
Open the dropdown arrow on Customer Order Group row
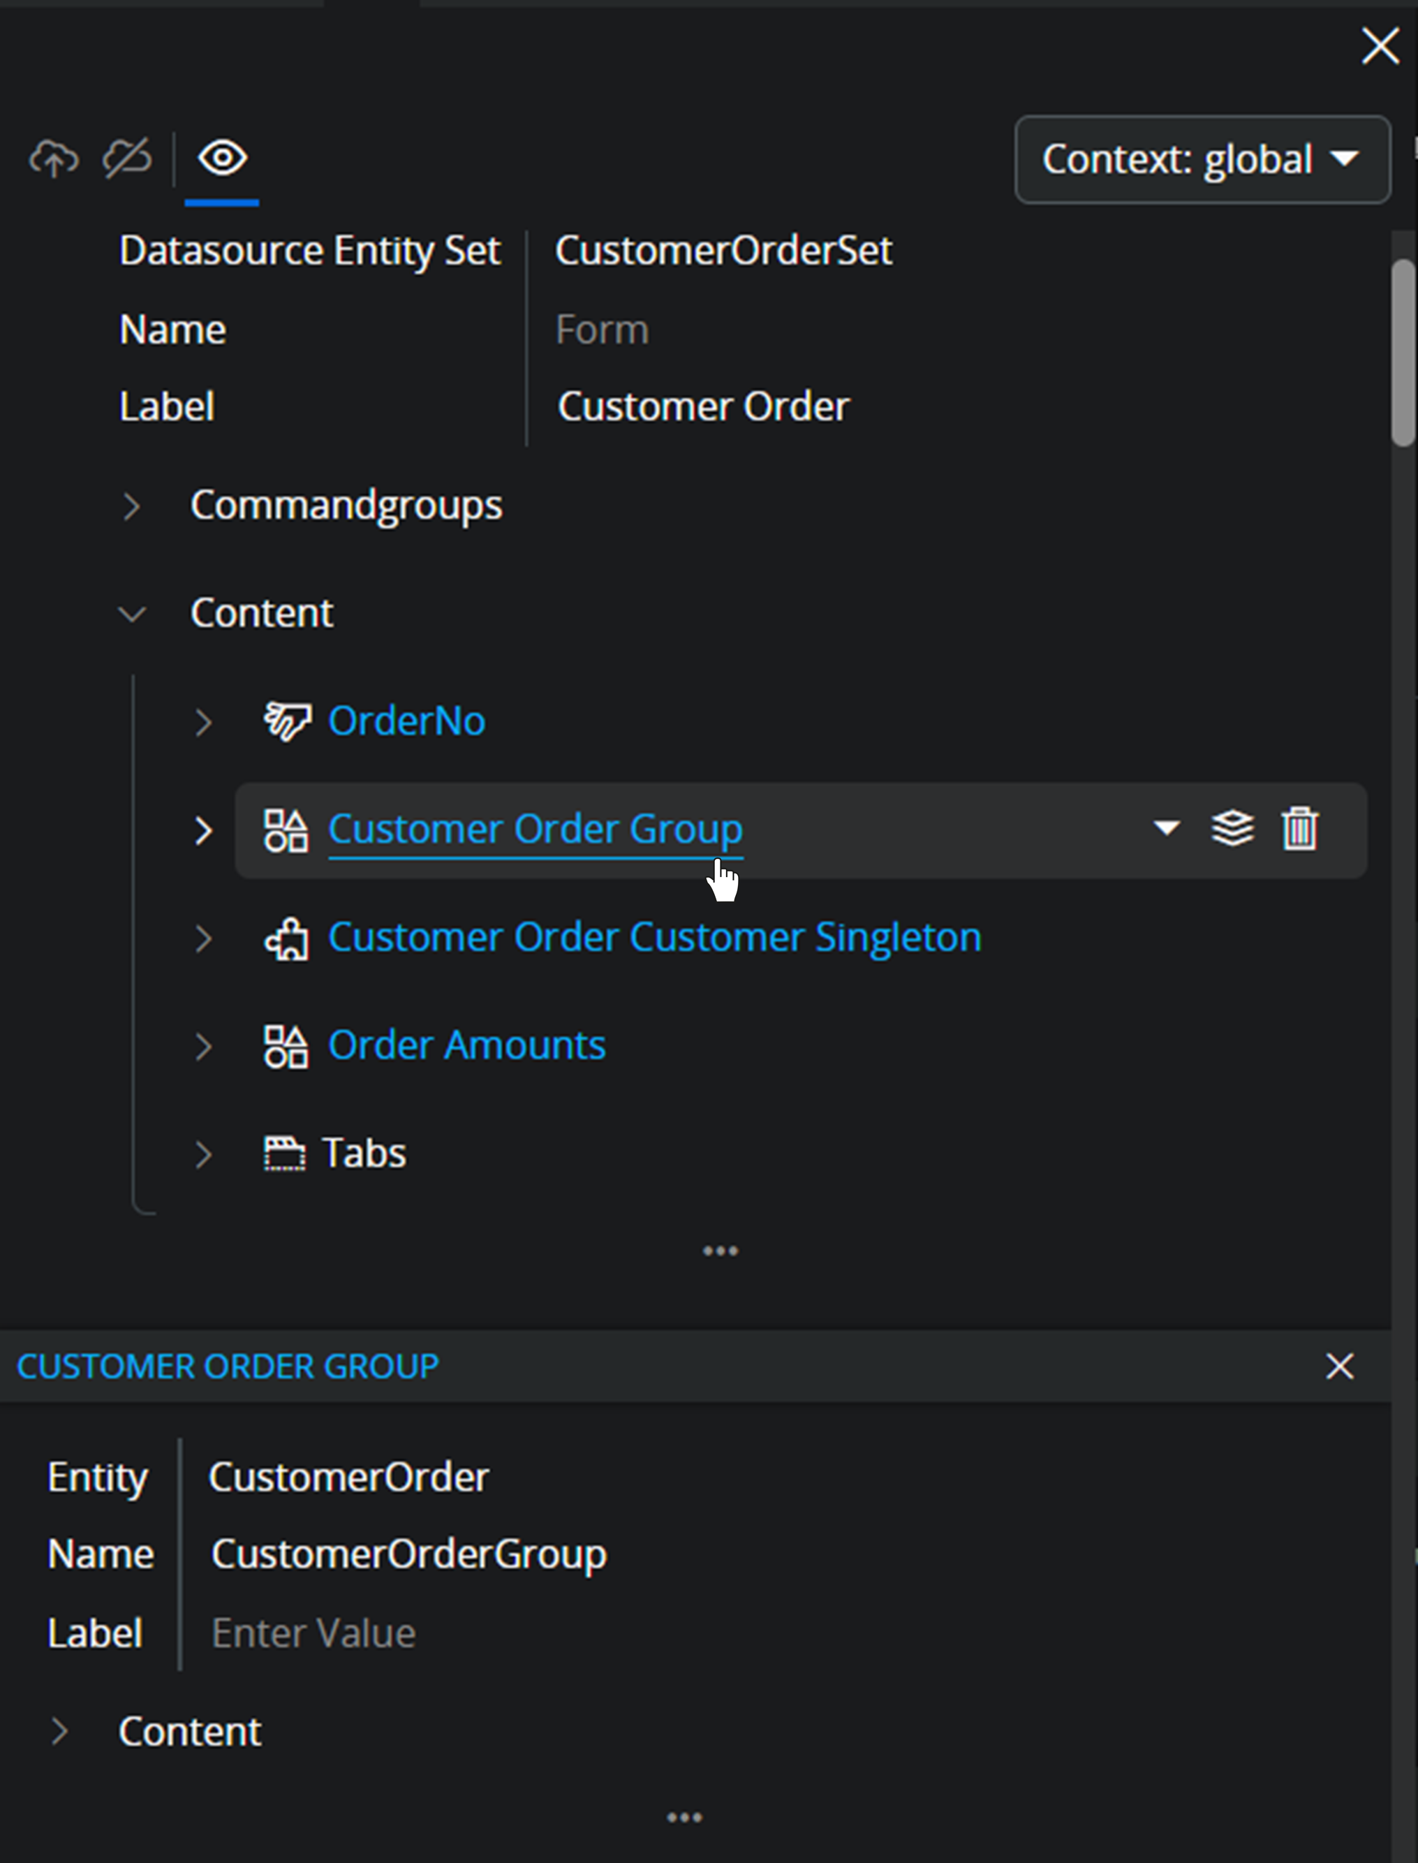pos(1166,829)
